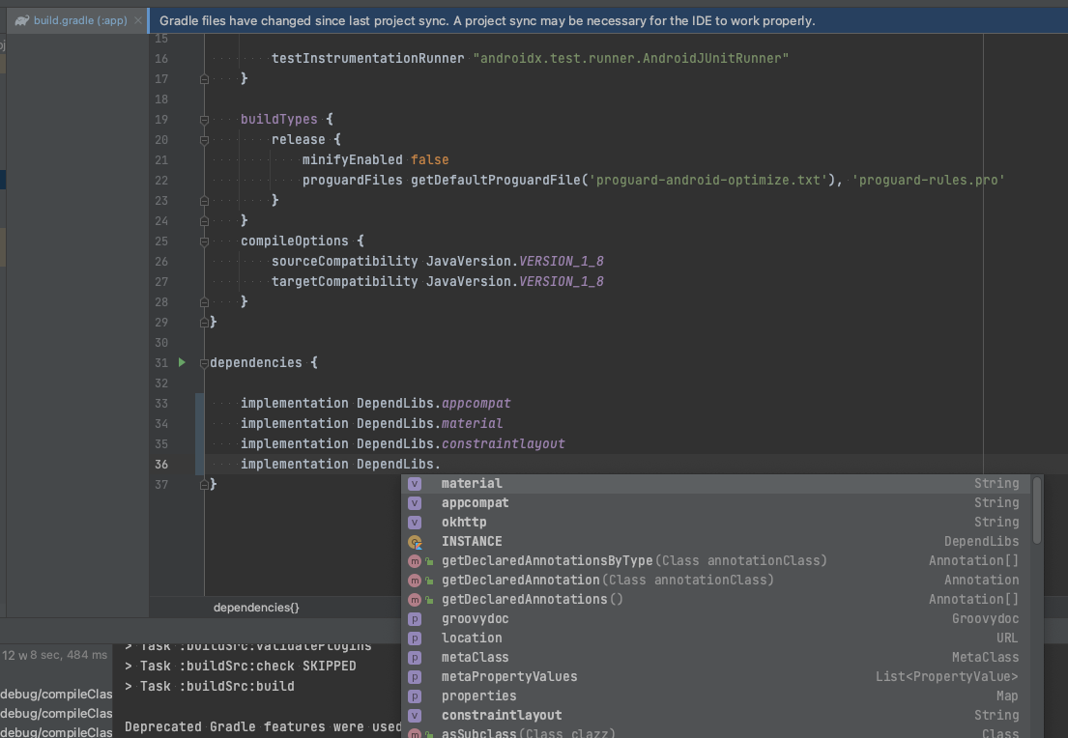Click the dependencies{} breadcrumb
The width and height of the screenshot is (1068, 738).
[256, 608]
